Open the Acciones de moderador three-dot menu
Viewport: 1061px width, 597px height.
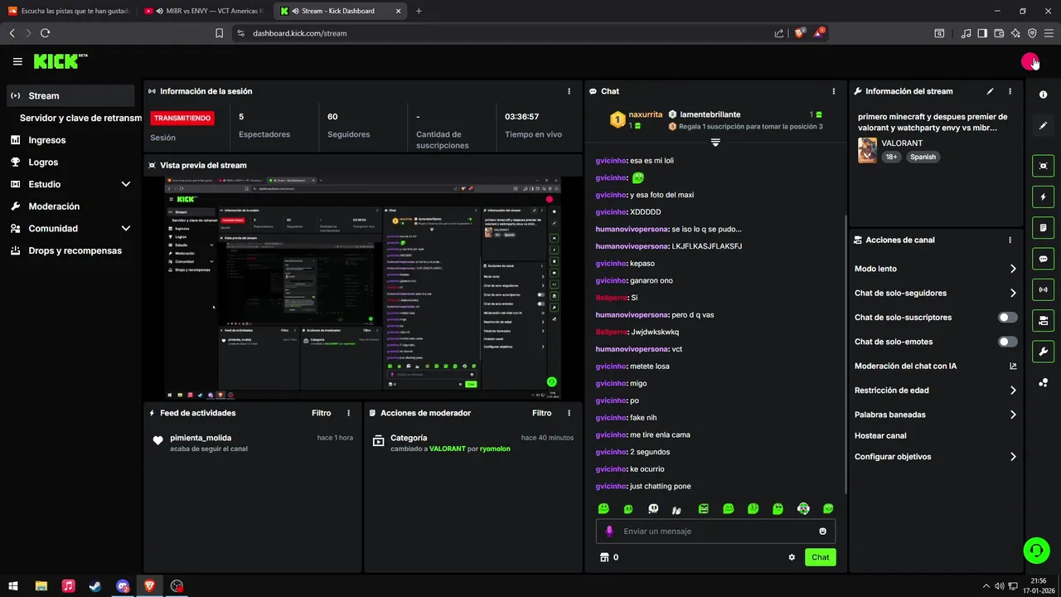pyautogui.click(x=569, y=413)
